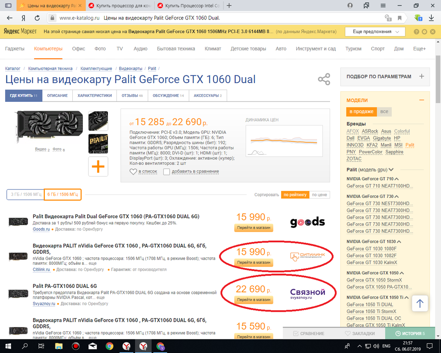Open the browser hamburger menu
The height and width of the screenshot is (353, 441).
click(383, 6)
